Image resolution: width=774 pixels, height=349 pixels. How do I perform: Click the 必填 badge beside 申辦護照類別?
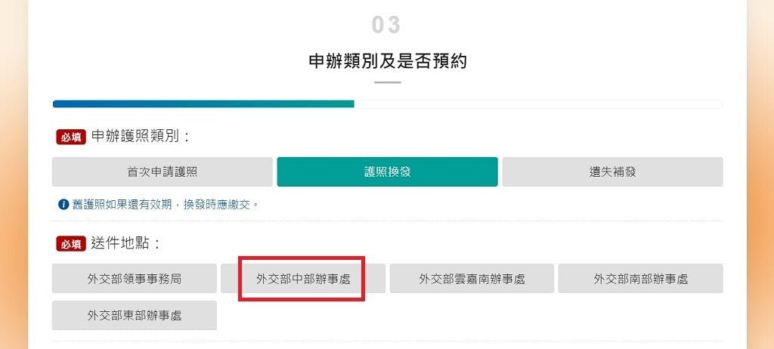[x=71, y=137]
